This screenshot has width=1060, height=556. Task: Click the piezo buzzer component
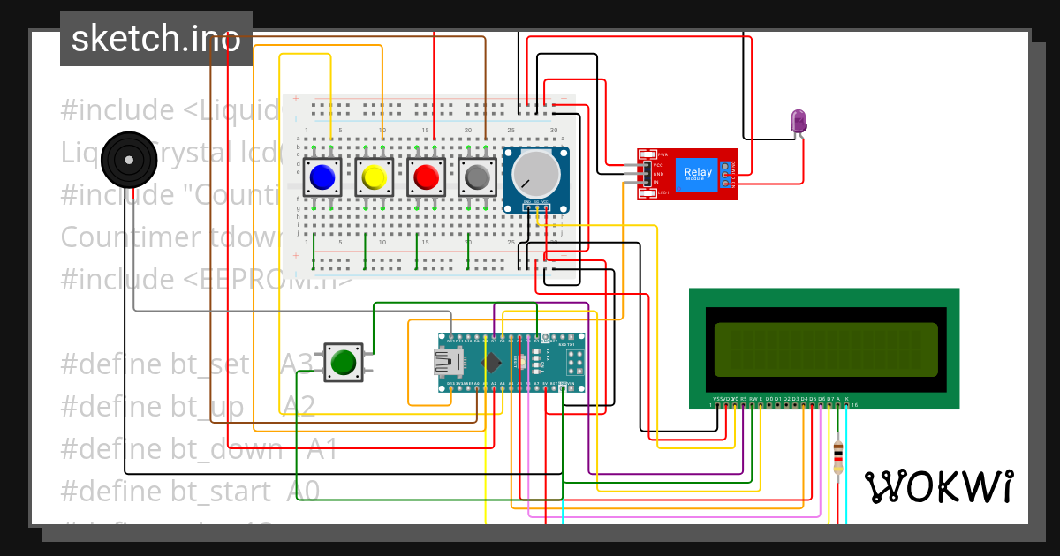pos(129,159)
